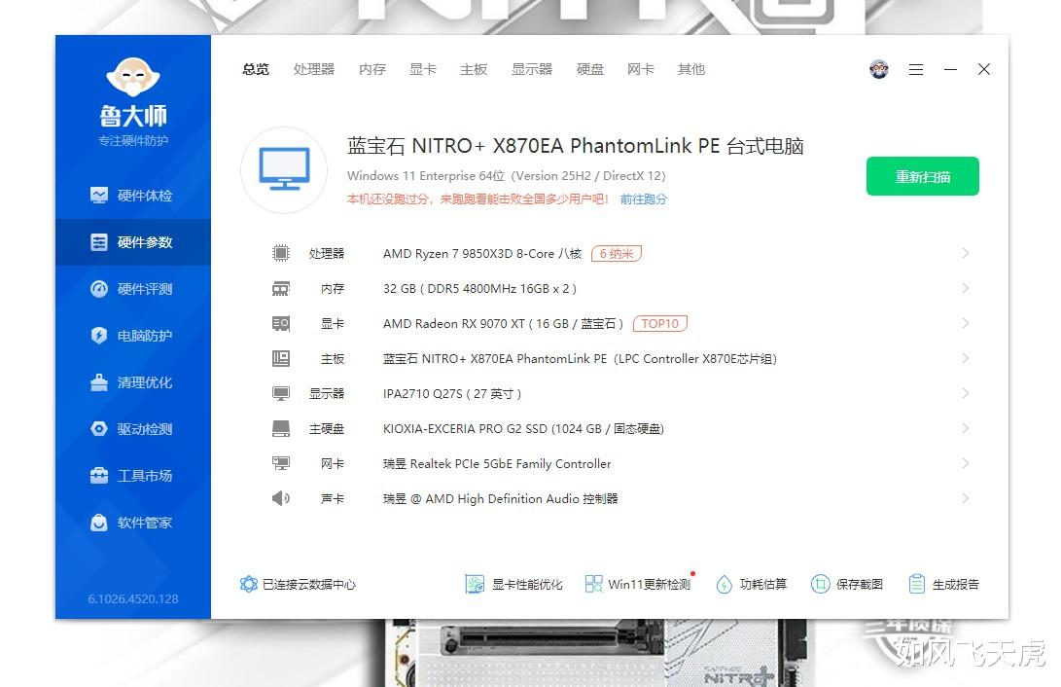The image size is (1061, 687).
Task: Expand the AMD High Definition Audio row arrow
Action: tap(965, 499)
